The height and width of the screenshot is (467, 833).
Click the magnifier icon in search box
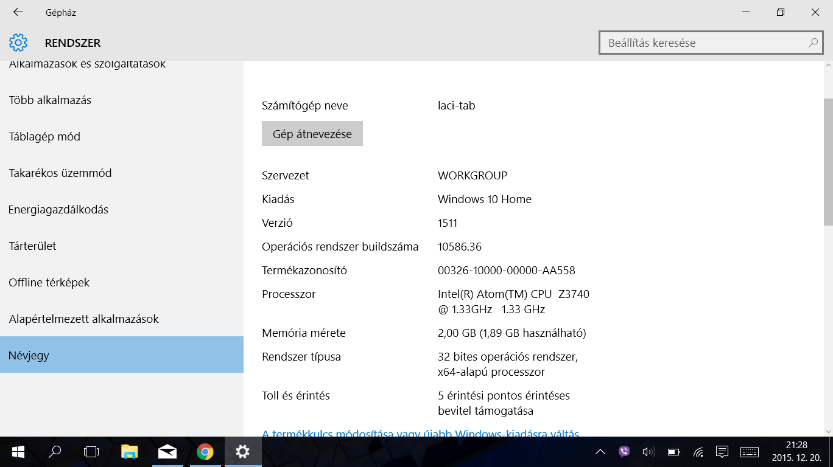tap(813, 43)
